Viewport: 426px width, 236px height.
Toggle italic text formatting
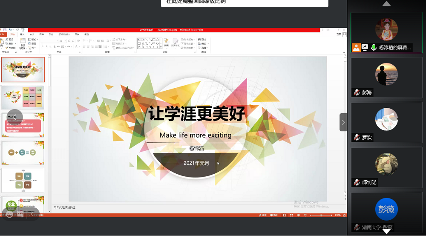[x=46, y=46]
